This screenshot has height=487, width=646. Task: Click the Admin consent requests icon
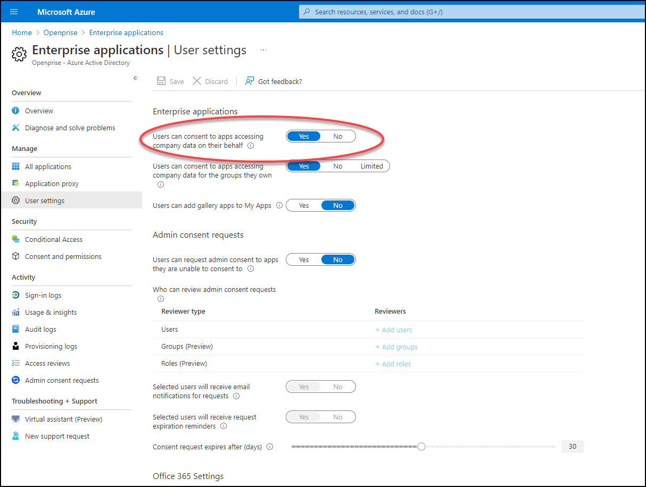pyautogui.click(x=16, y=380)
